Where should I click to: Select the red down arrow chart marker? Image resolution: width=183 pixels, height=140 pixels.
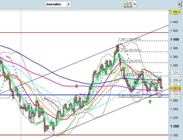tap(77, 86)
